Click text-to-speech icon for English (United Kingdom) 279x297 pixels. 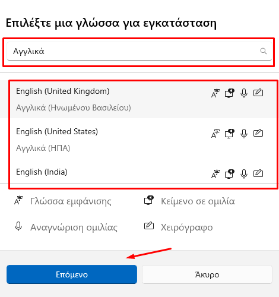pyautogui.click(x=230, y=93)
